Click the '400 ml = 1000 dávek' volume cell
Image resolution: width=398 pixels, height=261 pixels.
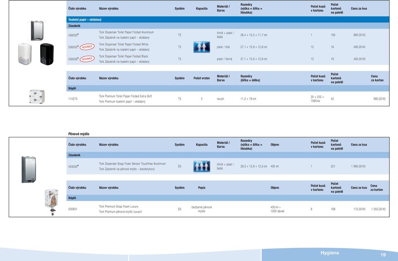pyautogui.click(x=277, y=209)
